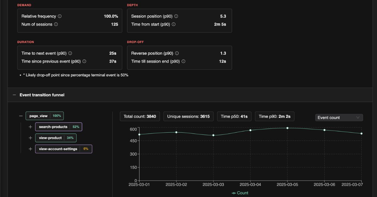
Task: Click the 5.3 session position value
Action: [223, 16]
